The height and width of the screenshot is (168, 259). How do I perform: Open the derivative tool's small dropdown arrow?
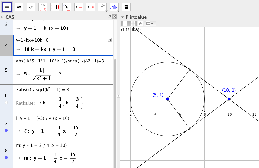[106, 11]
